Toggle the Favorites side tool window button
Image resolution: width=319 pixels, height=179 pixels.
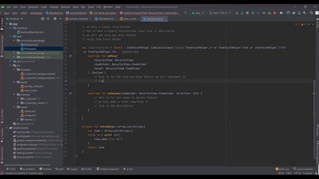click(2, 136)
